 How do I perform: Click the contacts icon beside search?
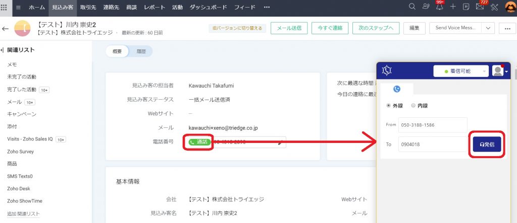tap(426, 7)
